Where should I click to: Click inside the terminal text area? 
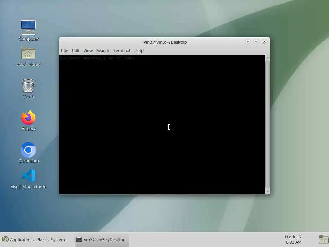tap(162, 124)
